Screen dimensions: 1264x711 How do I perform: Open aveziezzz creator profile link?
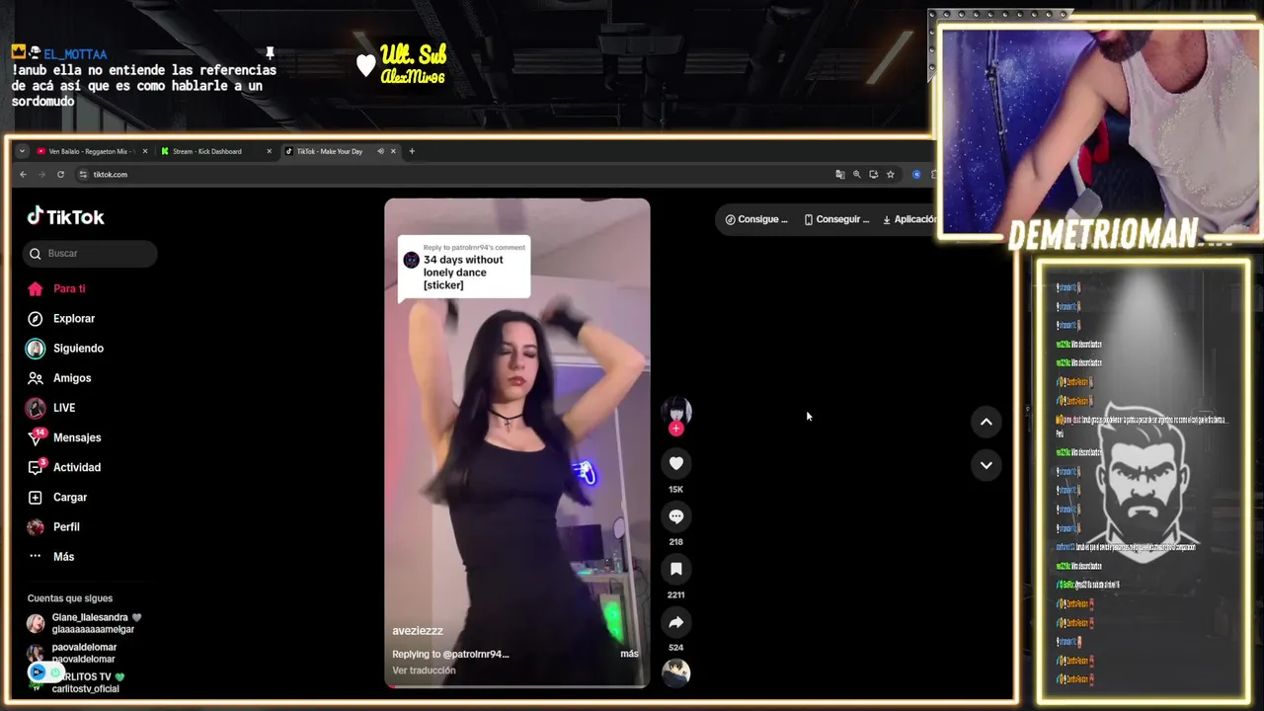coord(418,631)
